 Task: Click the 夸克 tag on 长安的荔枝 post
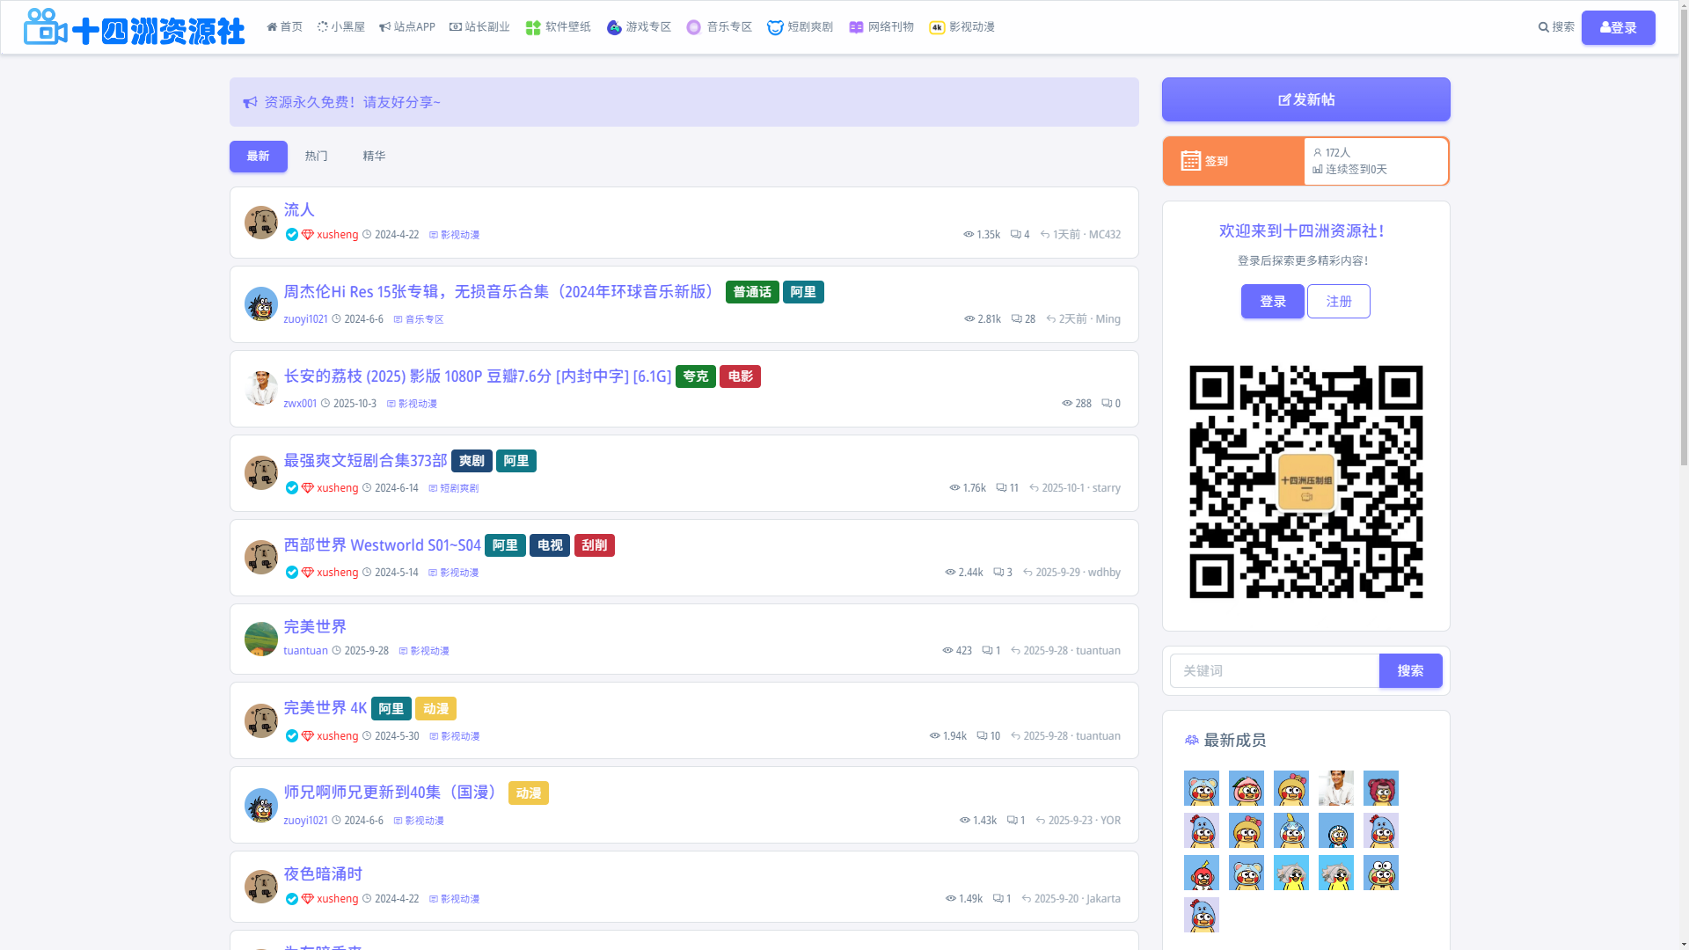[695, 376]
